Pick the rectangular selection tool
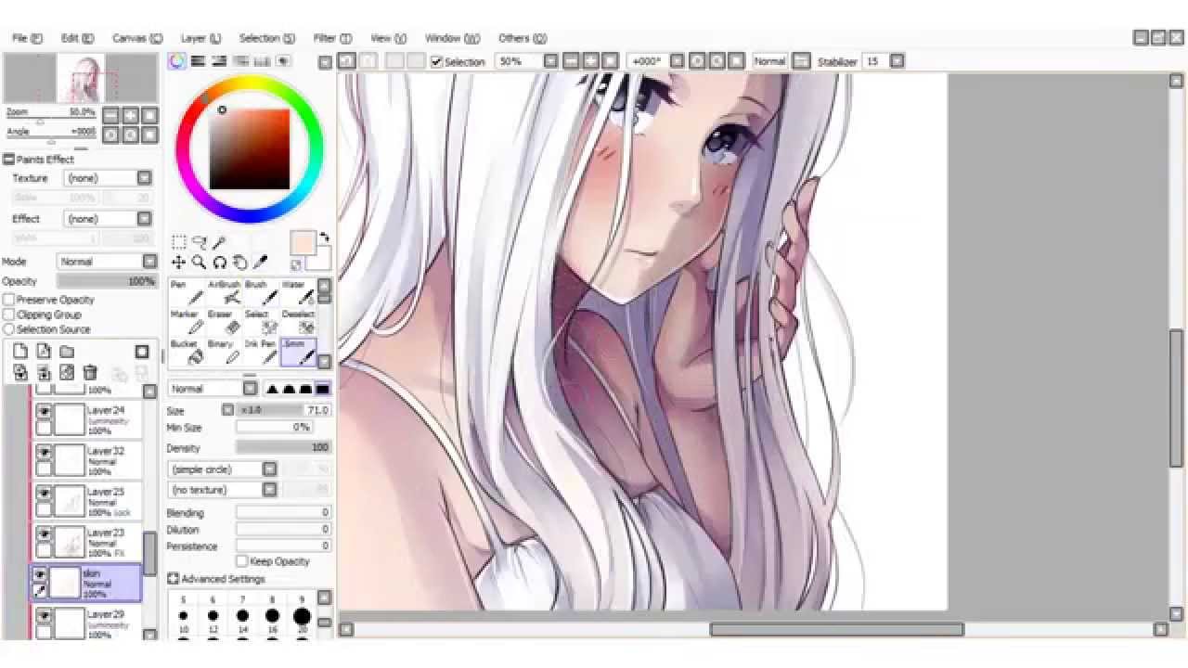Image resolution: width=1188 pixels, height=668 pixels. [x=179, y=243]
